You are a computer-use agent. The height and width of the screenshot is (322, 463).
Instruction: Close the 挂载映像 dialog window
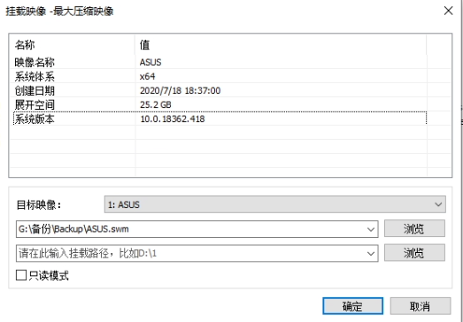[x=448, y=11]
